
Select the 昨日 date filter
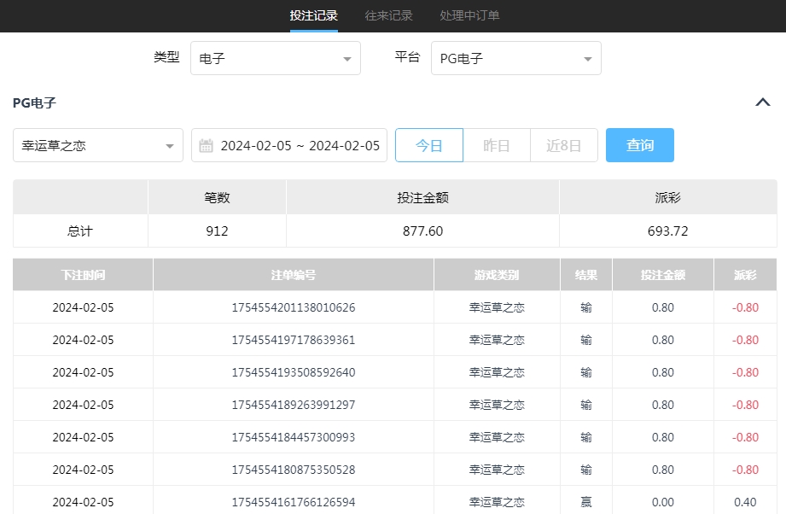(x=496, y=146)
